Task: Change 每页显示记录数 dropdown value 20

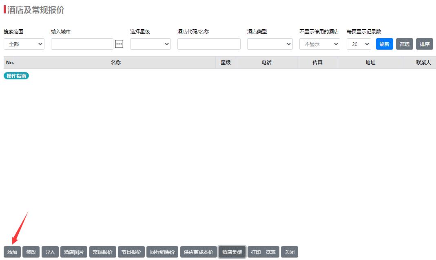Action: tap(359, 44)
